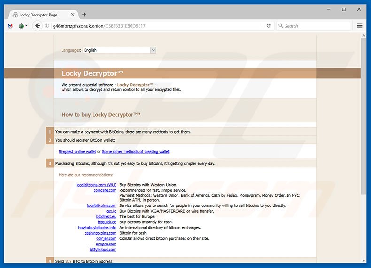Click 'Here are our recommendations:' text

click(86, 175)
